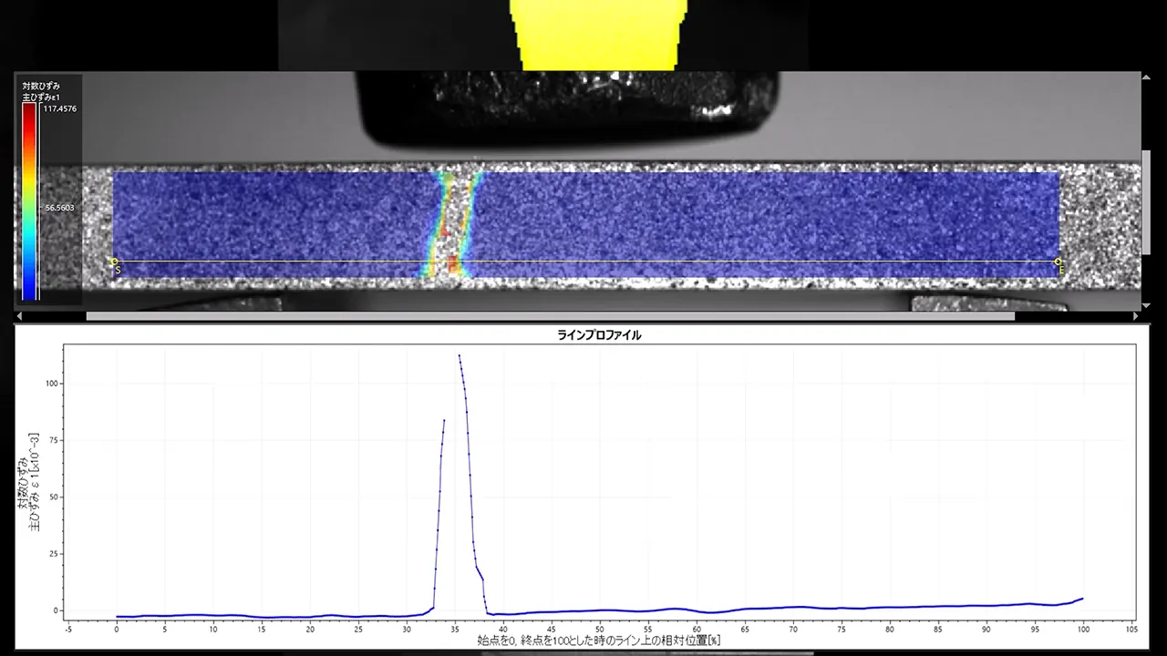Click the horizontal scrollbar thumb under image
Viewport: 1167px width, 656px height.
(550, 316)
